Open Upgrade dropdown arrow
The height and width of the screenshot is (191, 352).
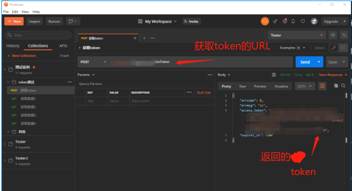[344, 21]
